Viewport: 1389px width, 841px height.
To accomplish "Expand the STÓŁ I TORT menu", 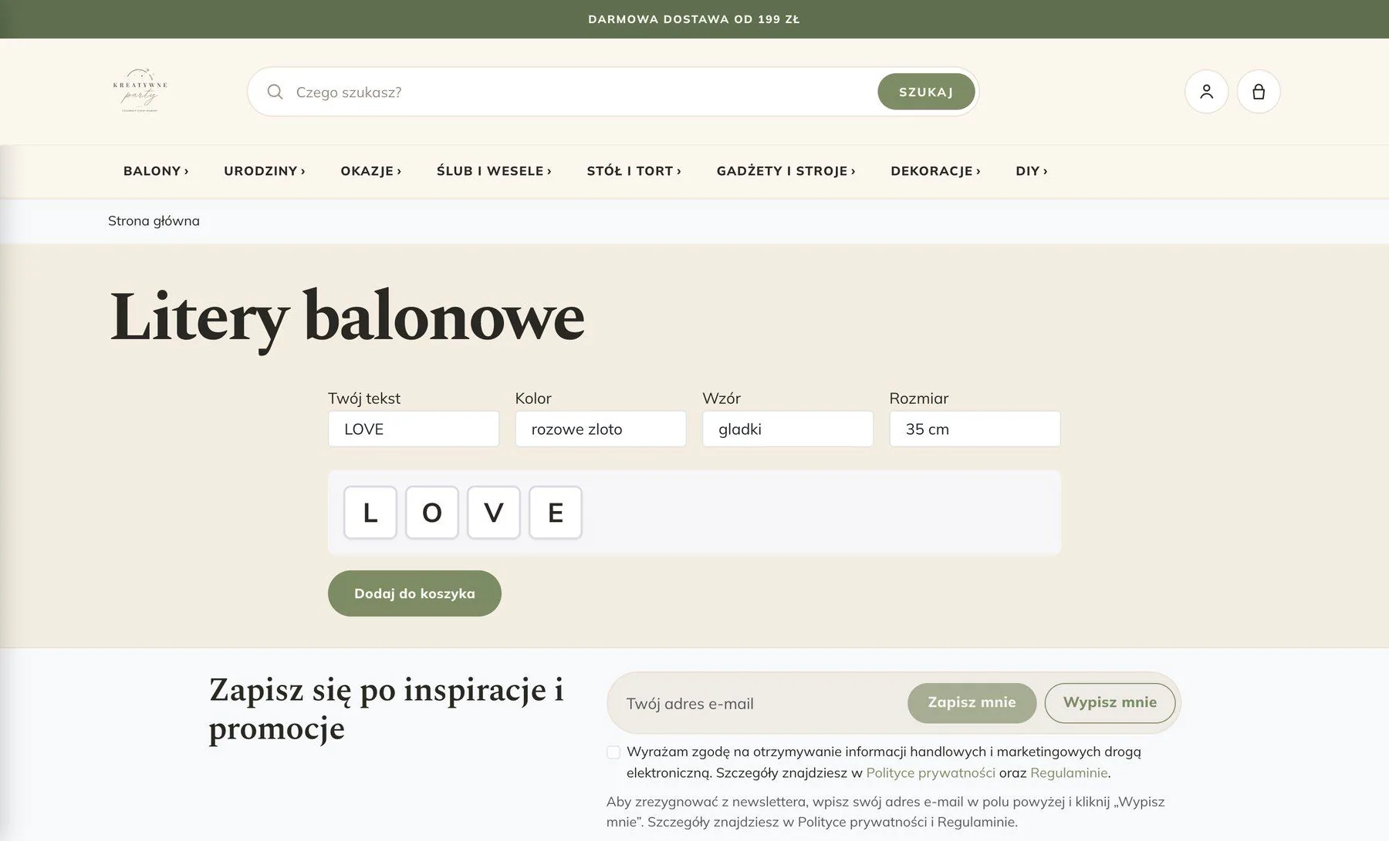I will [x=634, y=171].
